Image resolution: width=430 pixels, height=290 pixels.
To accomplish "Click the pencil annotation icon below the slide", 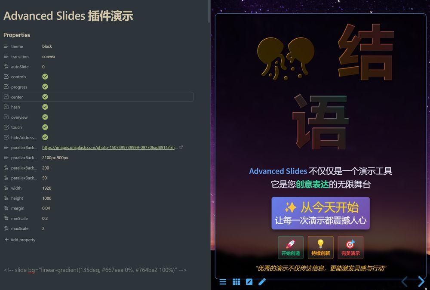I will pyautogui.click(x=262, y=281).
